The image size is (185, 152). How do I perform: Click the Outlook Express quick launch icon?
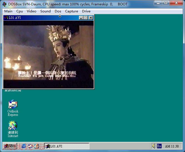coord(30,146)
